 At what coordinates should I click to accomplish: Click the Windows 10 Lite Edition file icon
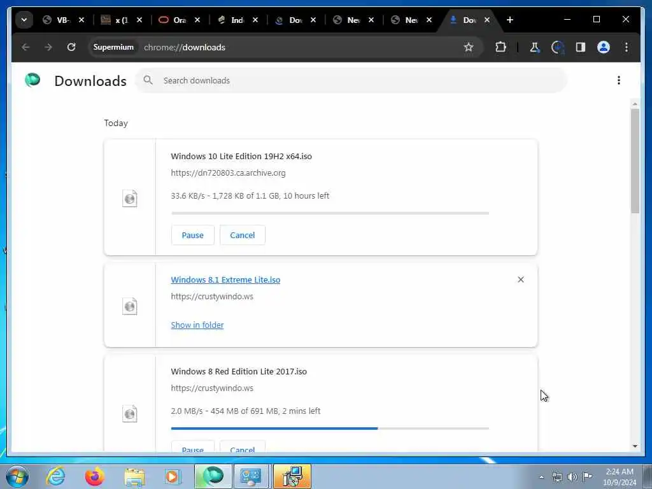(x=130, y=199)
